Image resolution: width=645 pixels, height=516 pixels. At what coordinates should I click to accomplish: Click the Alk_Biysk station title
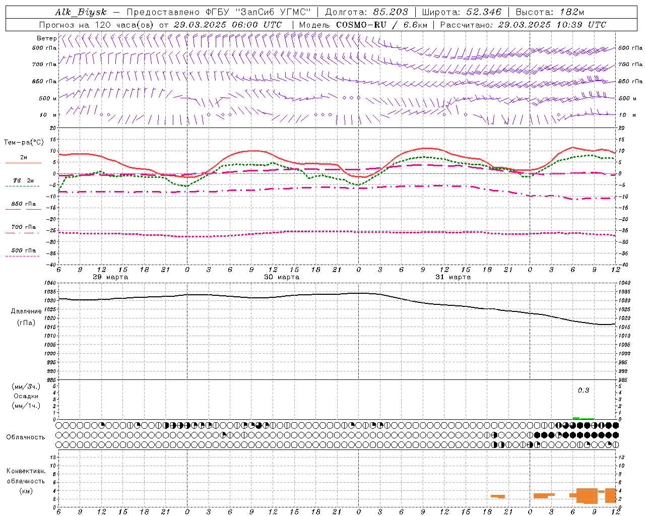click(x=81, y=12)
